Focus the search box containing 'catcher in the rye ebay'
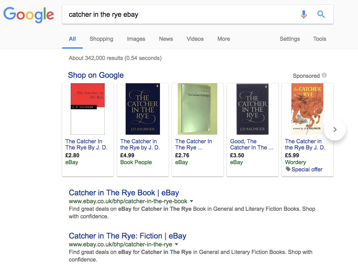Screen dimensions: 358x268 pos(178,14)
